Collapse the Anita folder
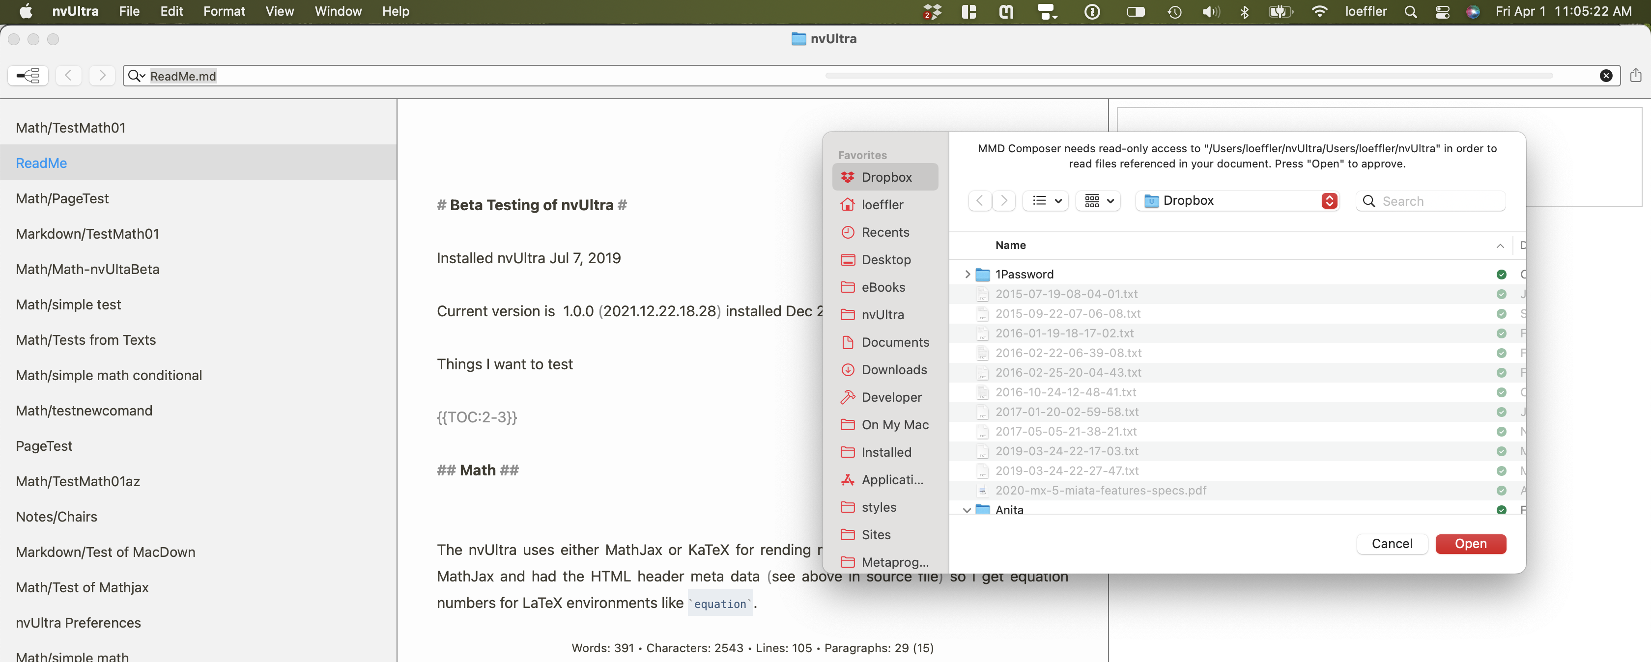1651x662 pixels. pyautogui.click(x=967, y=510)
